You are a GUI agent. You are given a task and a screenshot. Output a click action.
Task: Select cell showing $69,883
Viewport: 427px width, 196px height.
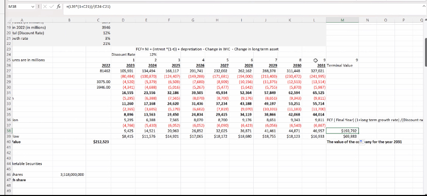click(342, 136)
